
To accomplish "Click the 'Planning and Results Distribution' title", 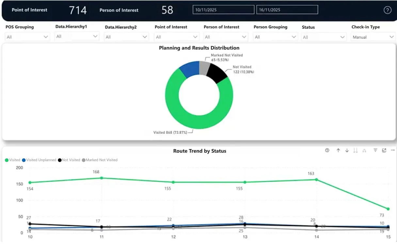I will [x=199, y=48].
